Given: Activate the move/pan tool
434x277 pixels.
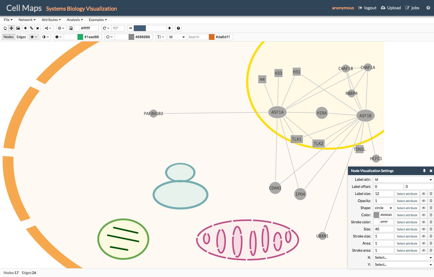Looking at the screenshot, I should click(11, 28).
